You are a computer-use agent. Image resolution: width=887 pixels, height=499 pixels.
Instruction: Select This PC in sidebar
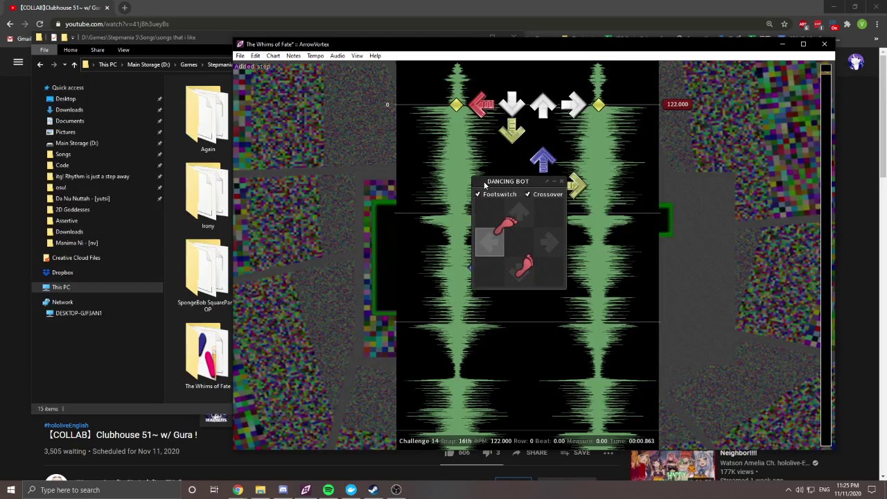61,287
